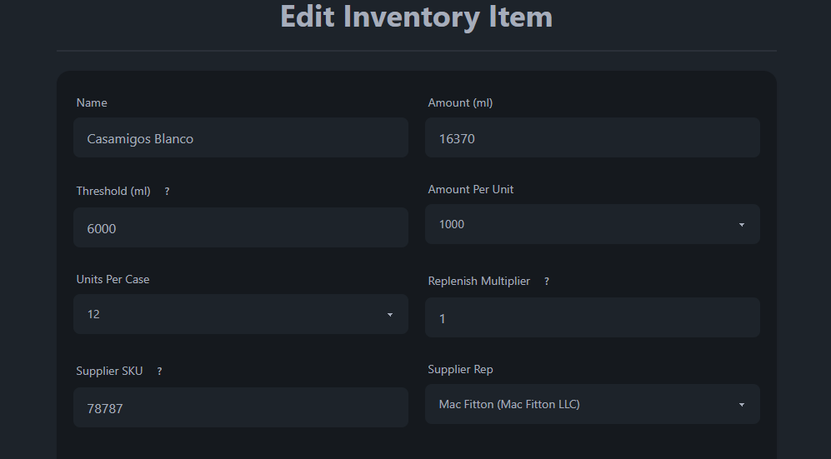This screenshot has height=459, width=831.
Task: Click the Replenish Multiplier help icon
Action: 547,282
